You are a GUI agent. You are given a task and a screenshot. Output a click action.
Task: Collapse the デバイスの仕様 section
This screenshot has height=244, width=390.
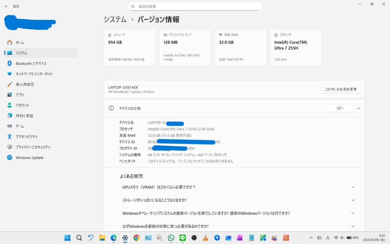tap(358, 108)
